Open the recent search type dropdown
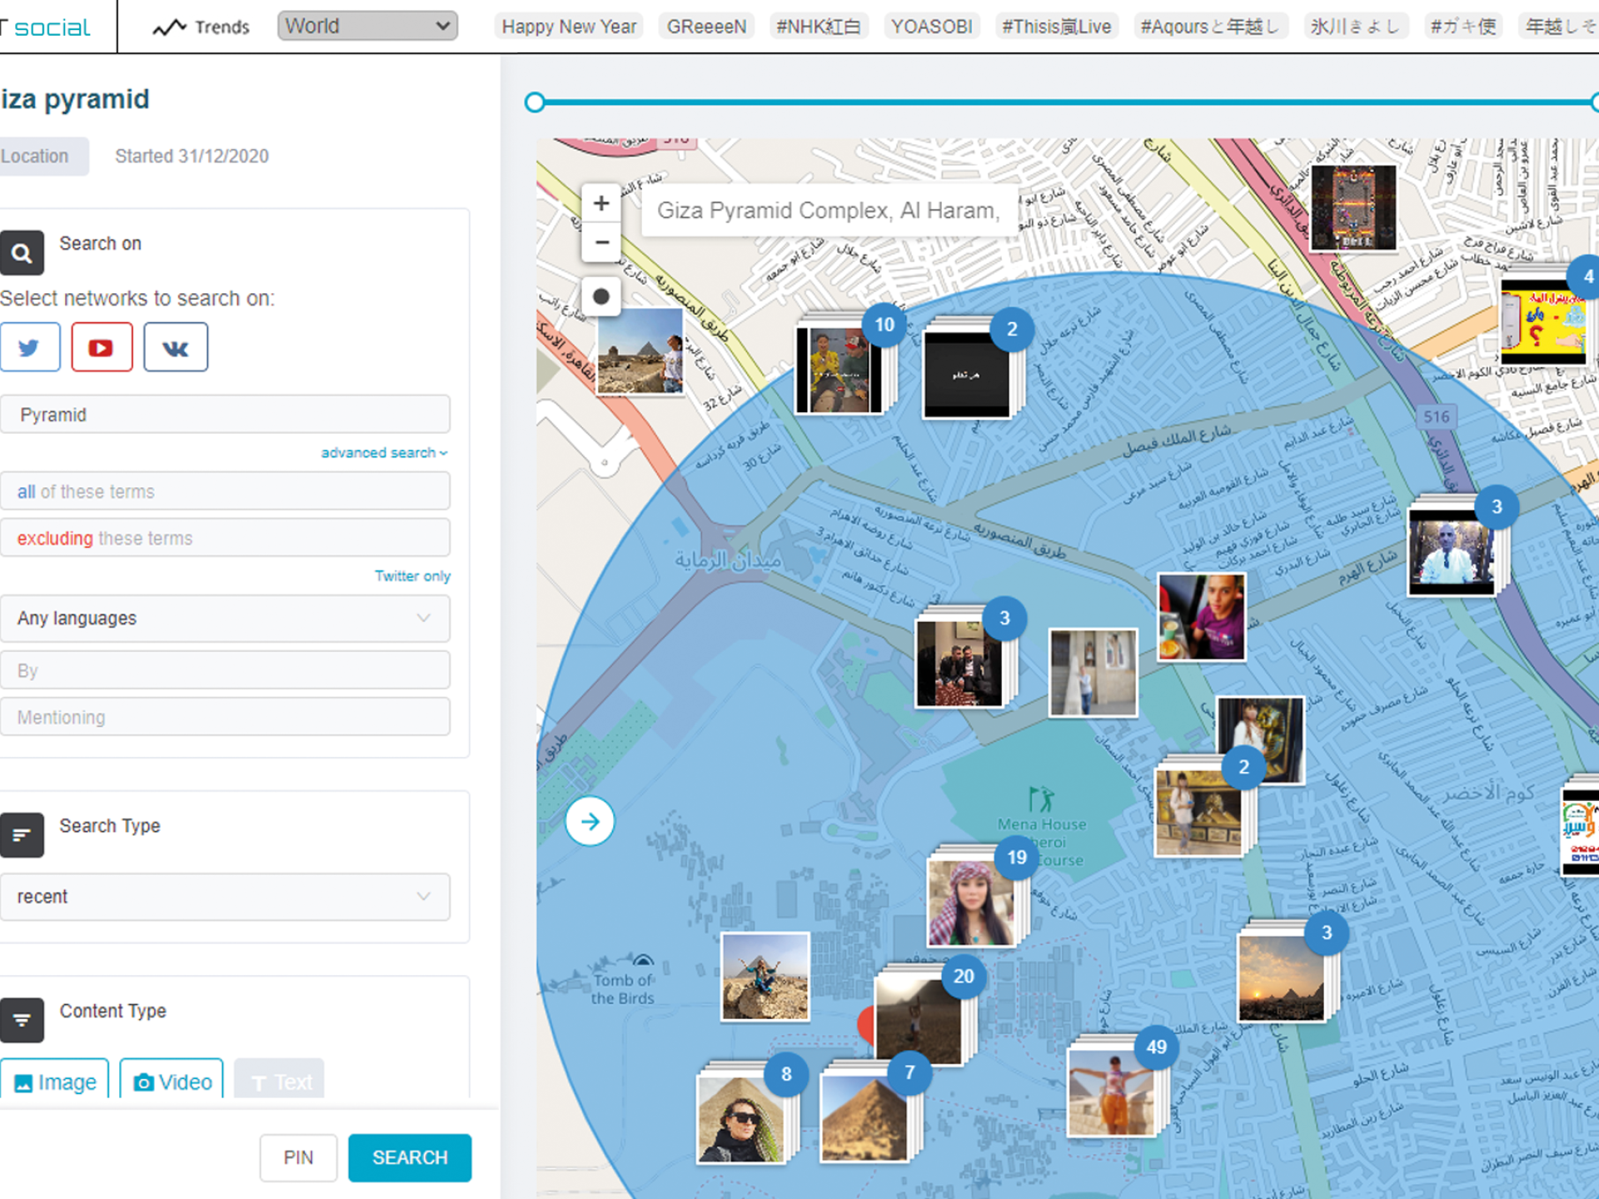This screenshot has height=1199, width=1599. pyautogui.click(x=225, y=897)
